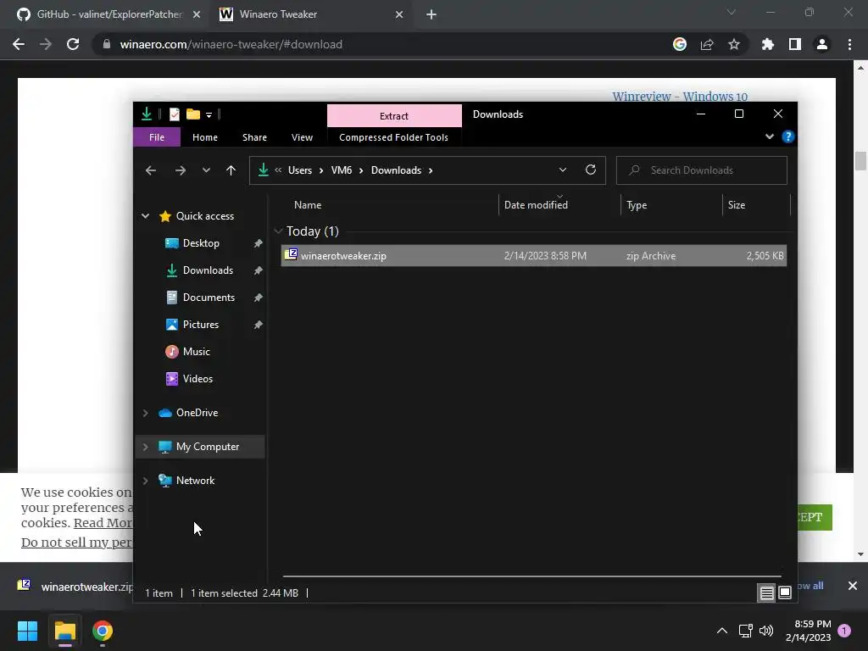The image size is (868, 651).
Task: Open Chrome profile avatar menu
Action: pos(822,44)
